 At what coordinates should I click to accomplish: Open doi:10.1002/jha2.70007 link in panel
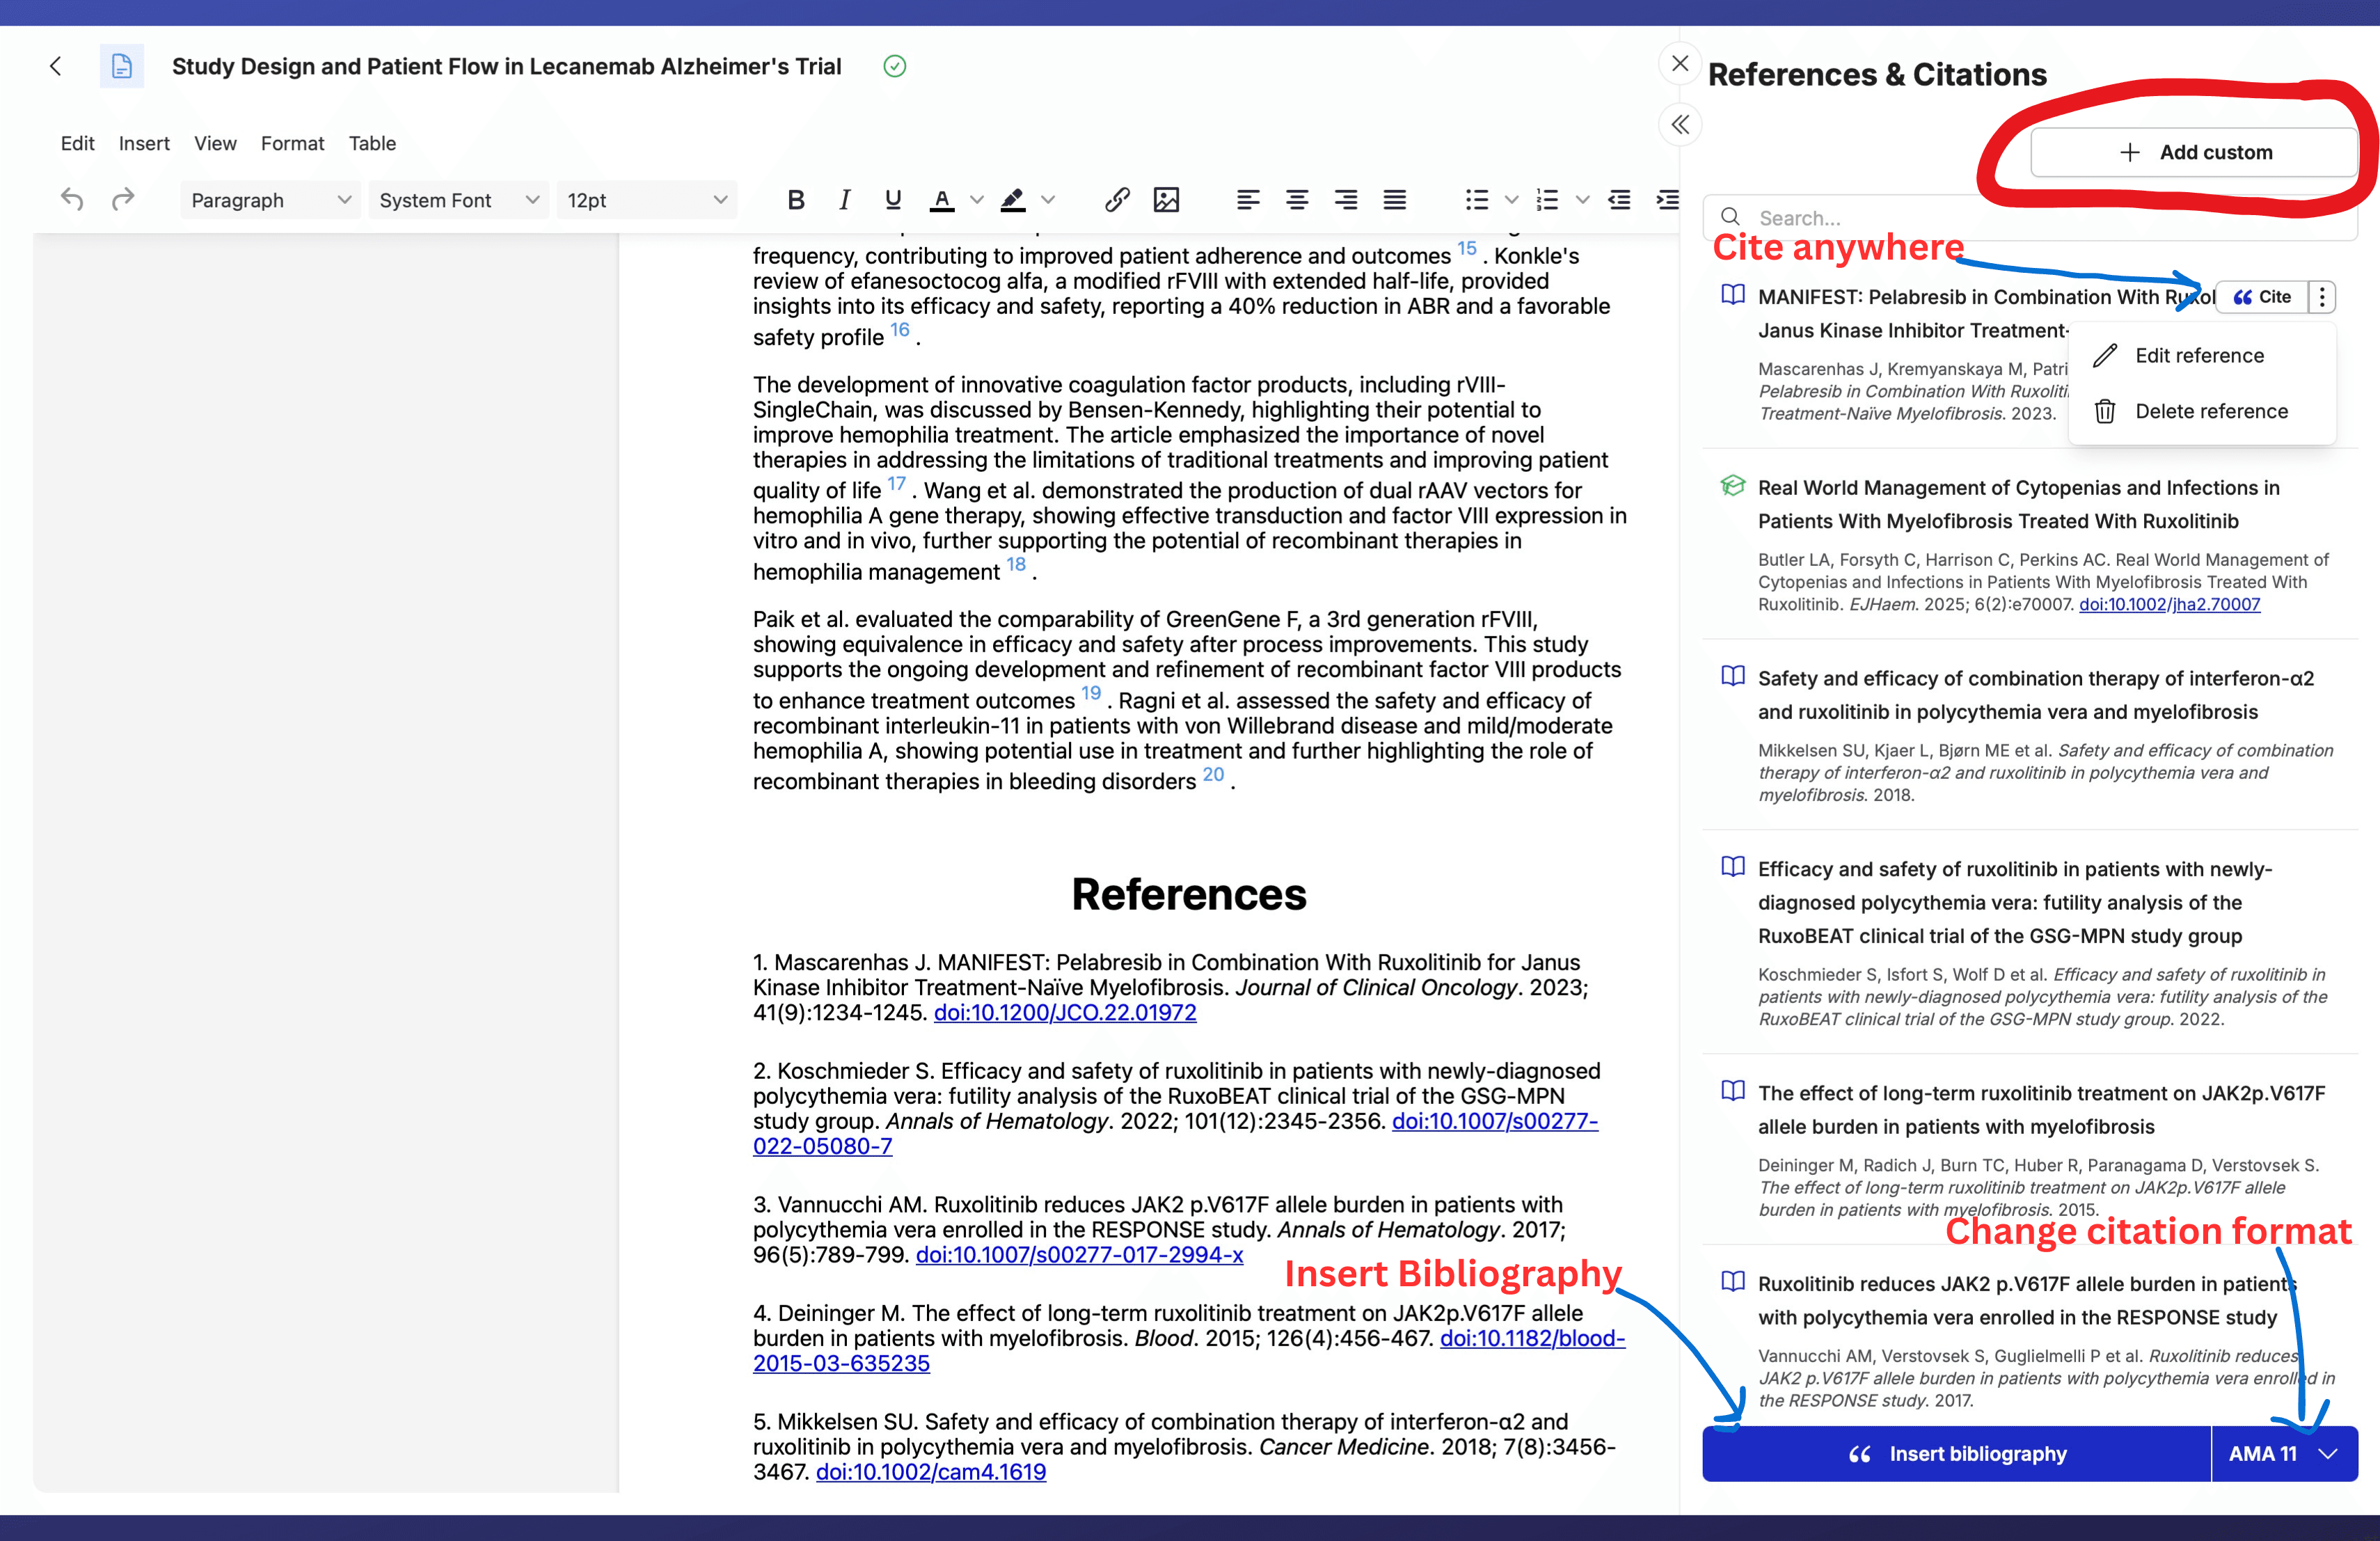(x=2169, y=605)
